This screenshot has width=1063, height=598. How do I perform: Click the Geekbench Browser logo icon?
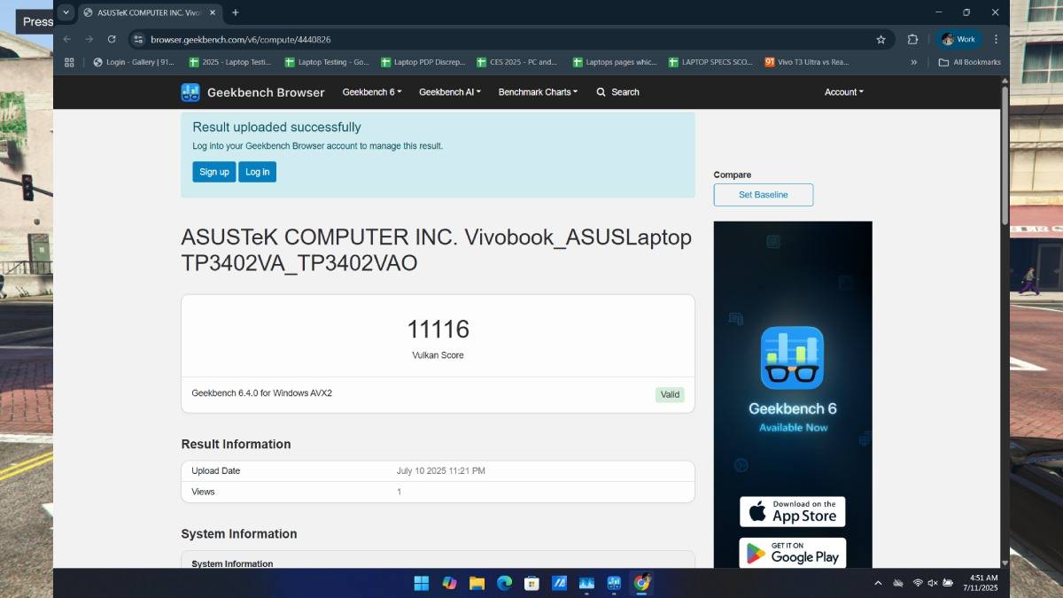[x=190, y=92]
